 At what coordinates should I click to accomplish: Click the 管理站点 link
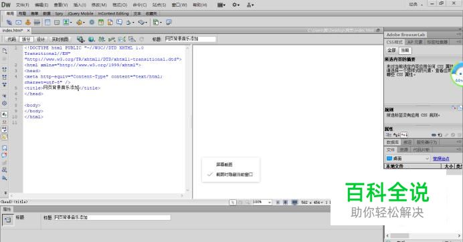click(x=441, y=159)
